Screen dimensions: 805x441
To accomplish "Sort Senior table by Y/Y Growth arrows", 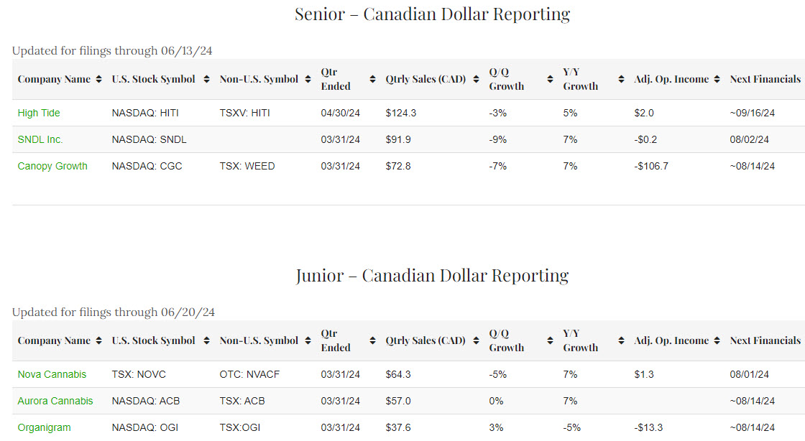I will click(622, 79).
